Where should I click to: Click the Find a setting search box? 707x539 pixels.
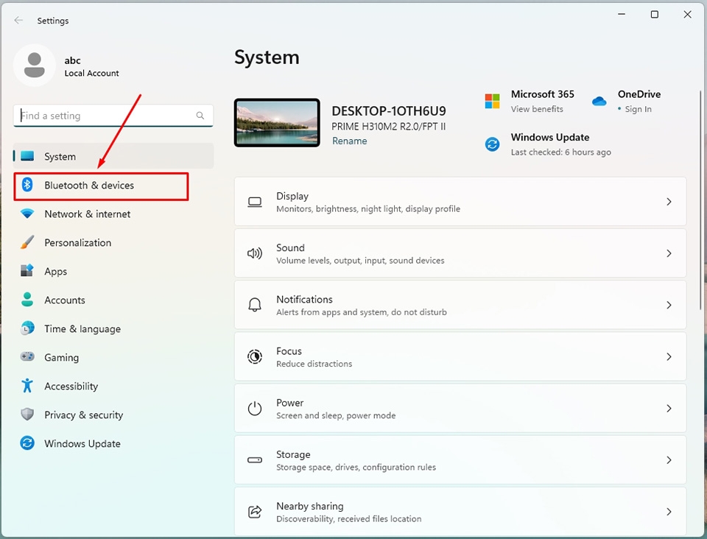point(113,116)
